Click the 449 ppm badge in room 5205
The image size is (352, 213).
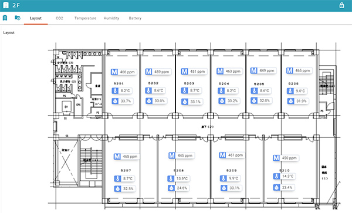click(267, 70)
